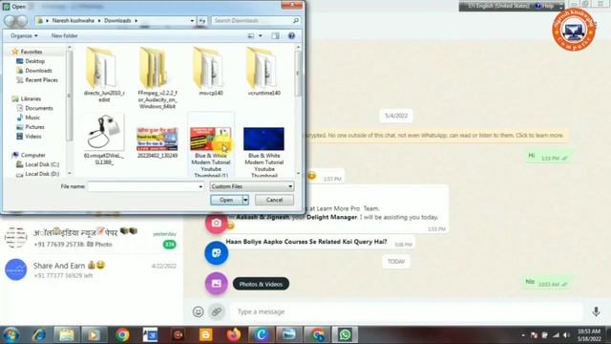Click the Open button
This screenshot has height=344, width=611.
point(226,200)
